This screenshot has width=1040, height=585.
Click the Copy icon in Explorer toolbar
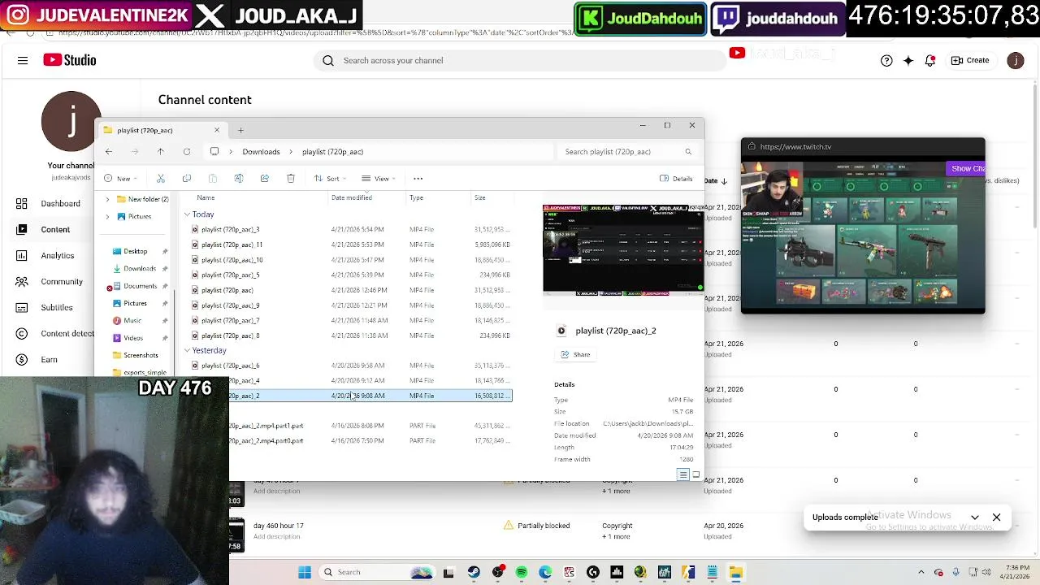187,178
